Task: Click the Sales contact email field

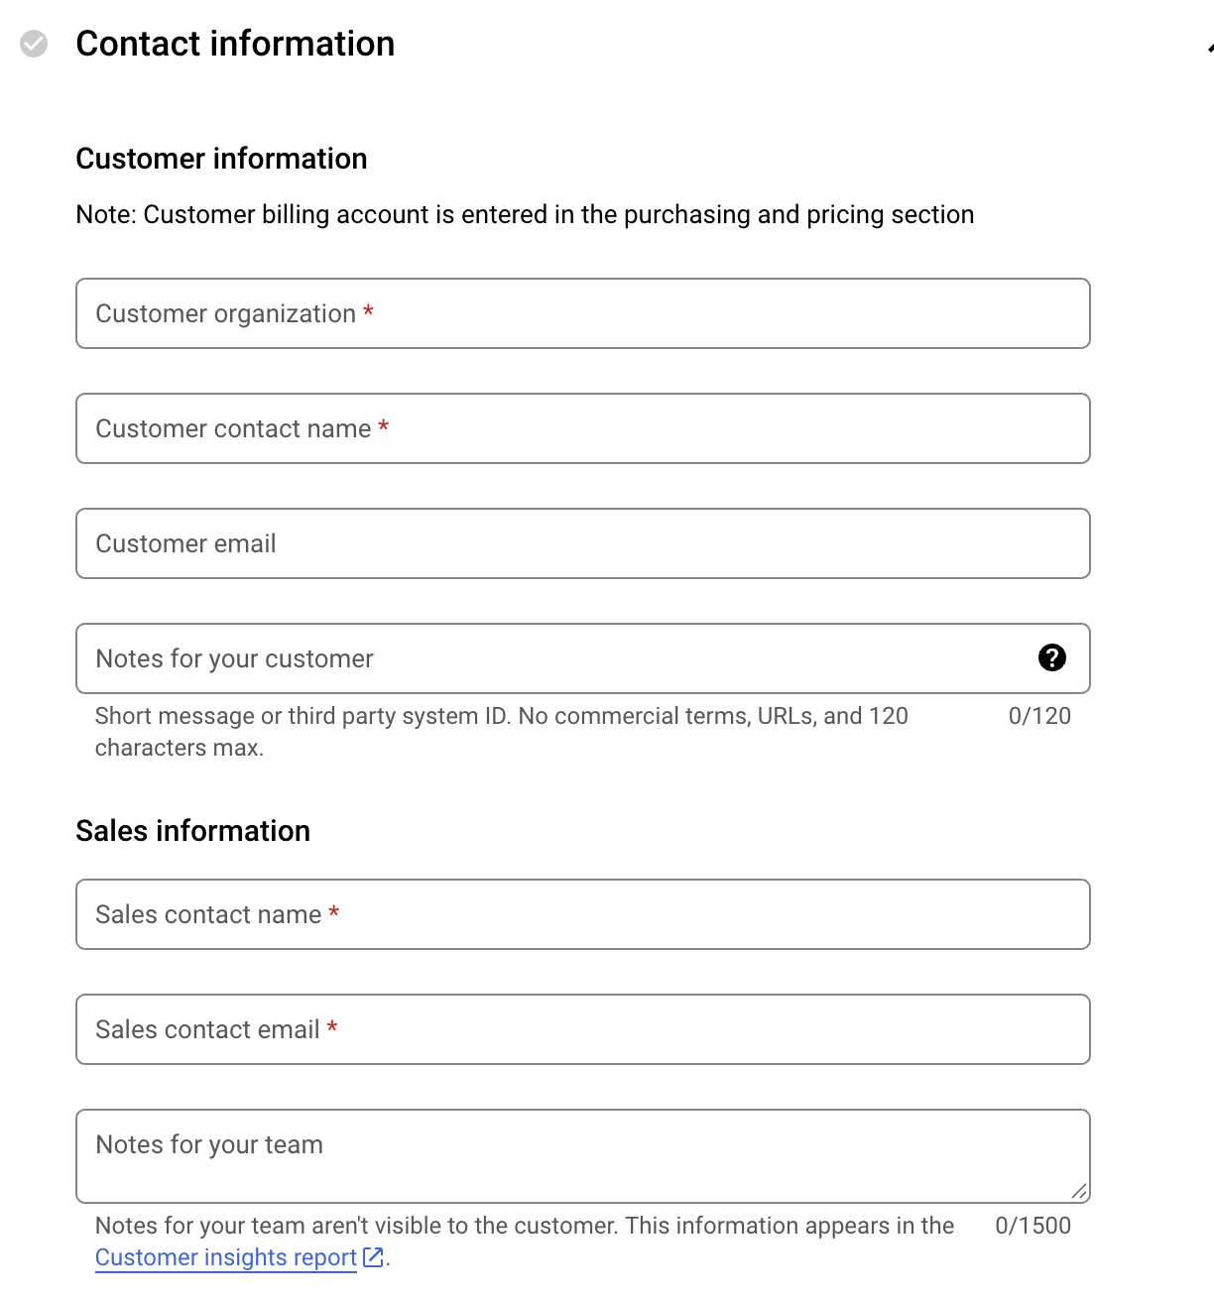Action: point(583,1029)
